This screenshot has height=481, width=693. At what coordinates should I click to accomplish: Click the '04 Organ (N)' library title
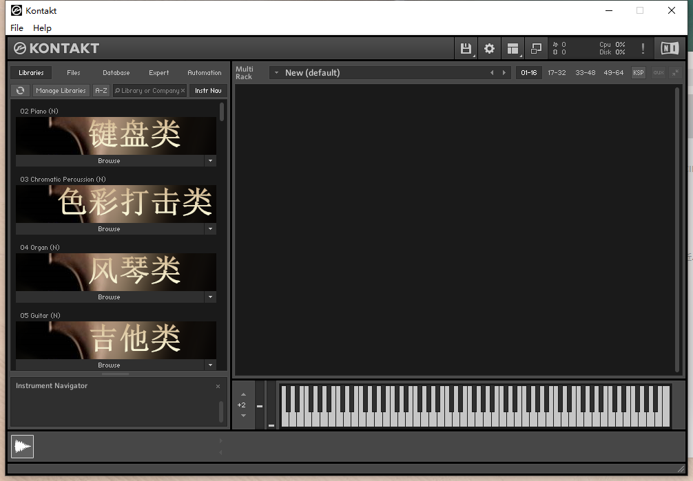(x=40, y=247)
